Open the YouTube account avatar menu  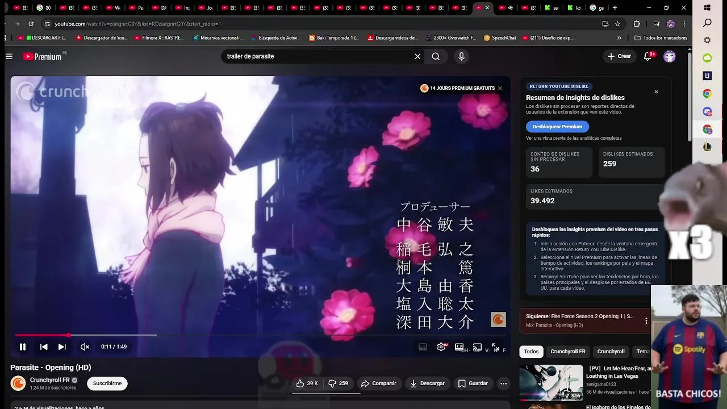click(670, 56)
